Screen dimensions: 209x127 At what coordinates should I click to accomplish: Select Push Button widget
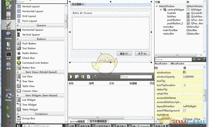pos(29,43)
